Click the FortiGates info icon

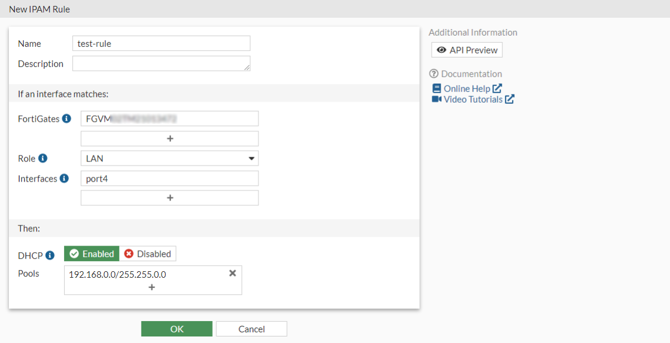tap(67, 119)
